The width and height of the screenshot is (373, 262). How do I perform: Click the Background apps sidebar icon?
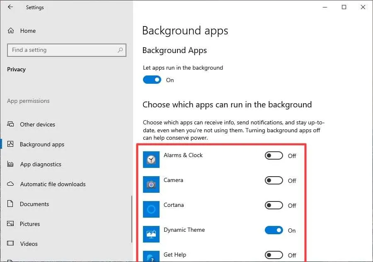pos(10,144)
